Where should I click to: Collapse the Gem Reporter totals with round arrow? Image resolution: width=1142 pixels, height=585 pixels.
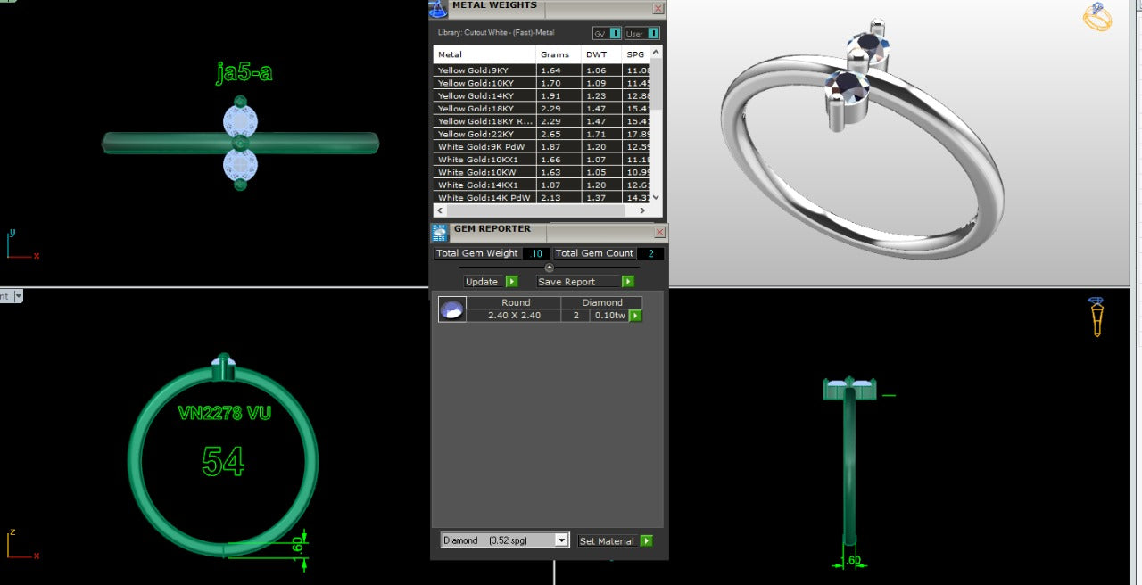click(549, 268)
